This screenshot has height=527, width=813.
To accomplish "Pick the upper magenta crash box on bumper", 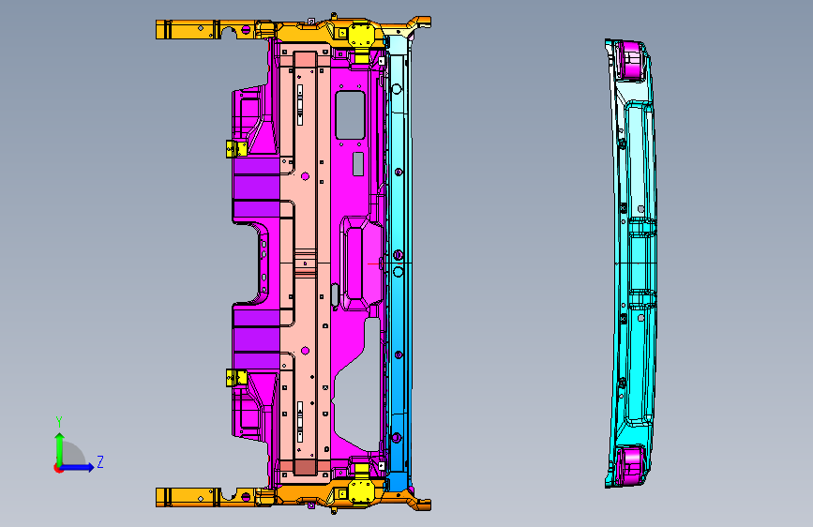I will (631, 60).
